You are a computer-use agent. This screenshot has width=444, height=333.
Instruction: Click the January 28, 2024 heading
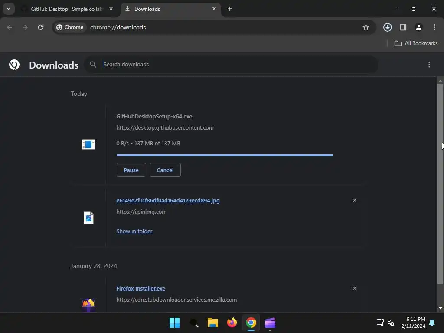point(94,266)
